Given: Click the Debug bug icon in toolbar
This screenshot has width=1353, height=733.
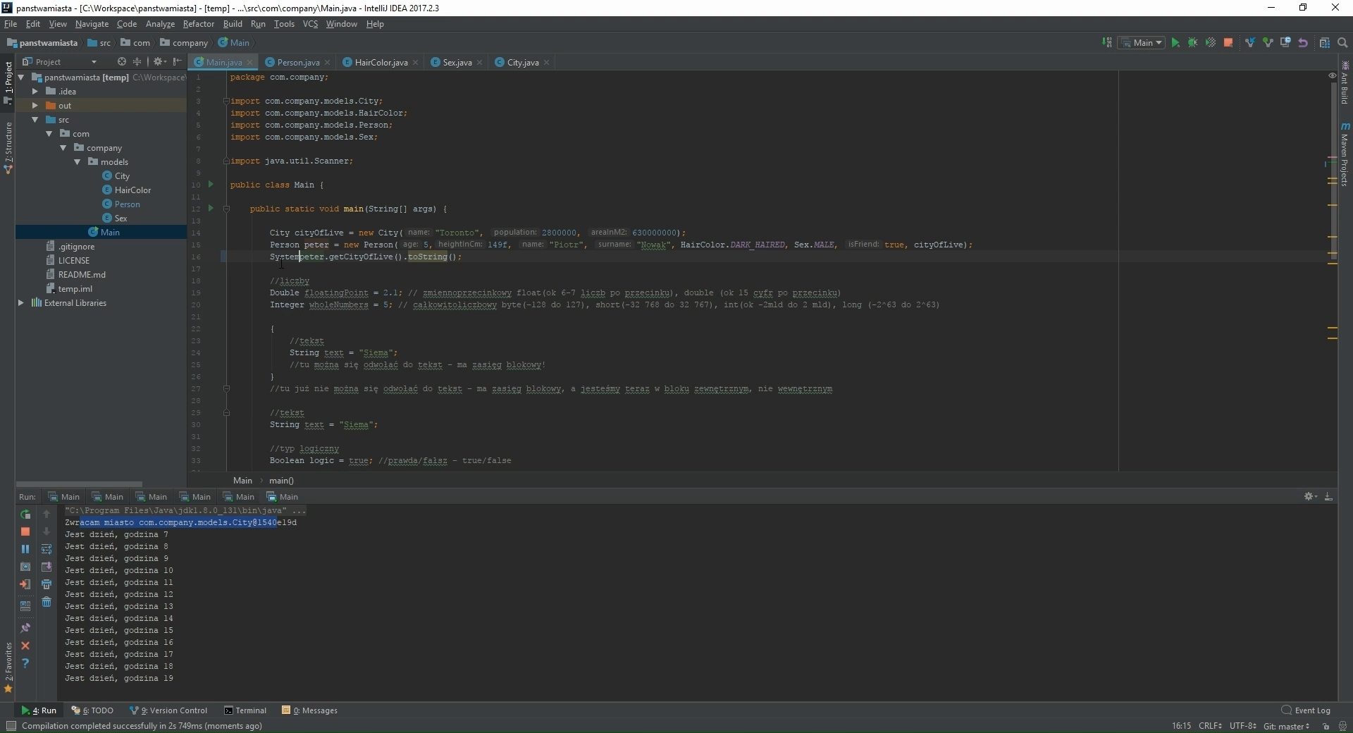Looking at the screenshot, I should [x=1192, y=43].
